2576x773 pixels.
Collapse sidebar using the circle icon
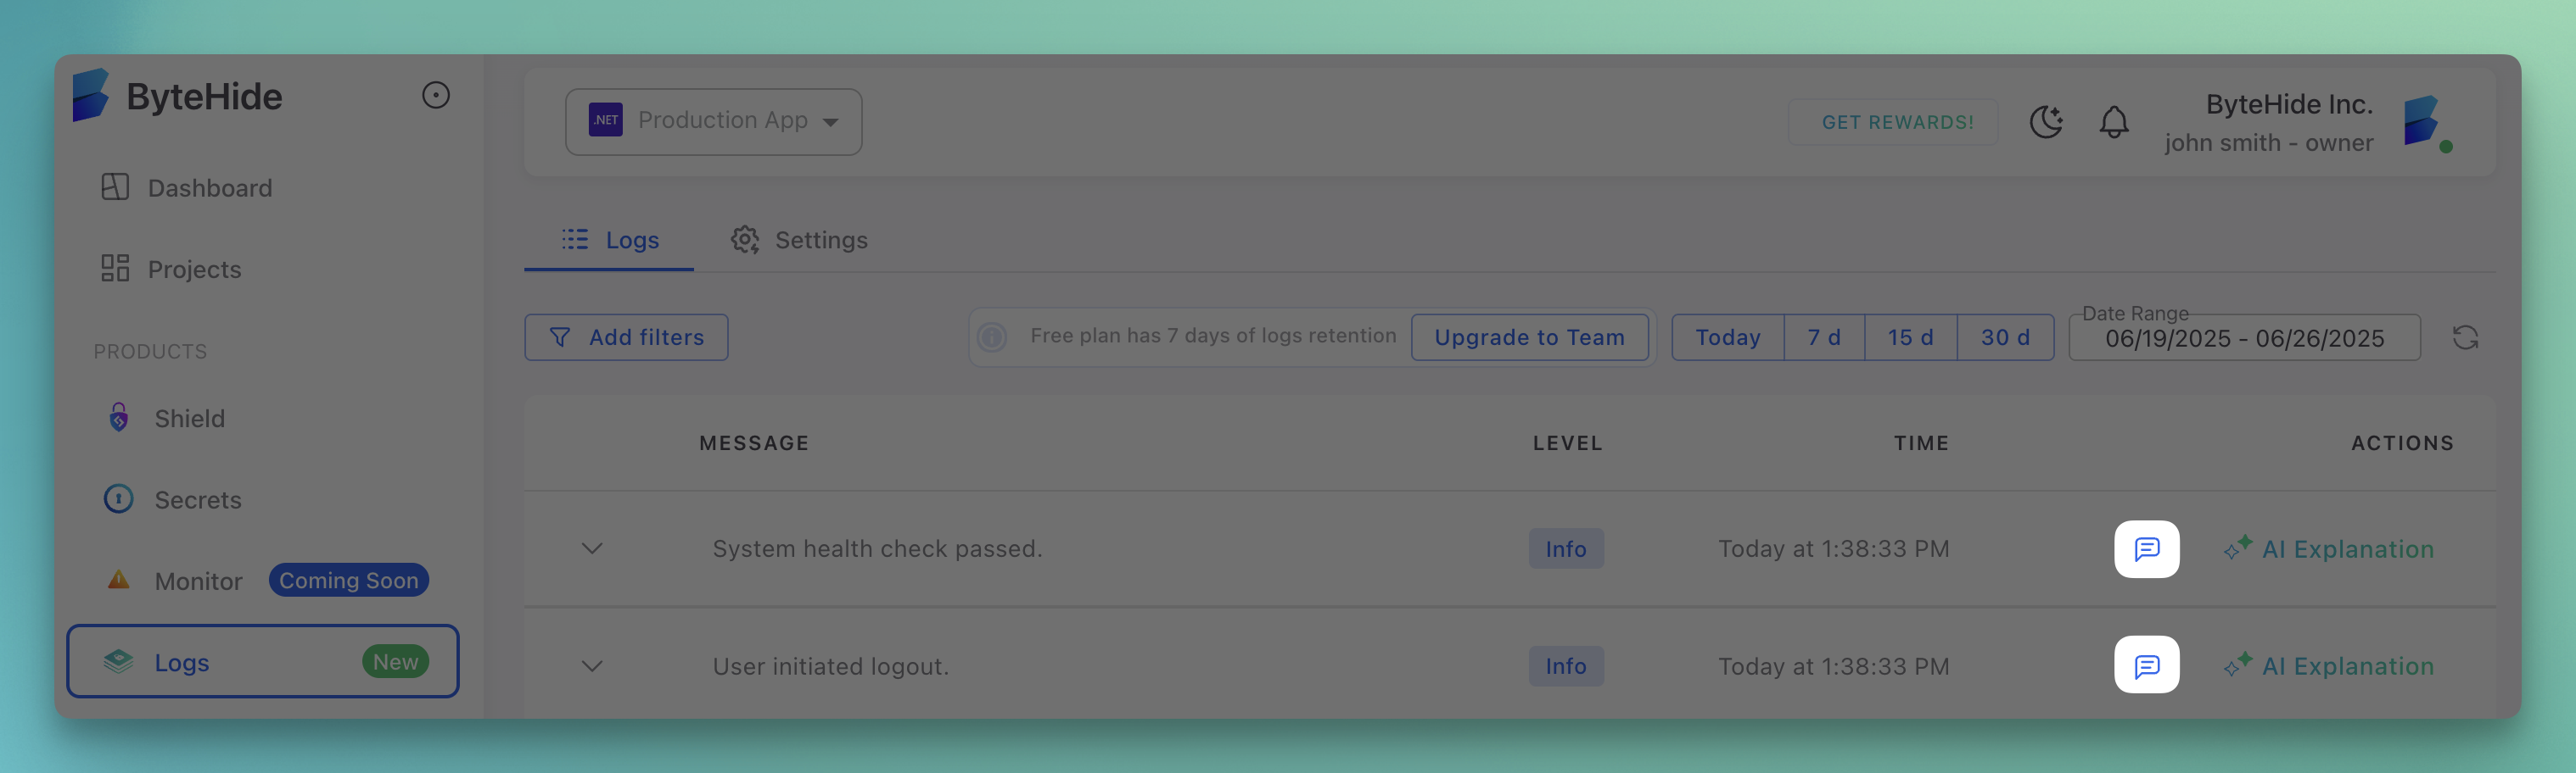click(435, 96)
